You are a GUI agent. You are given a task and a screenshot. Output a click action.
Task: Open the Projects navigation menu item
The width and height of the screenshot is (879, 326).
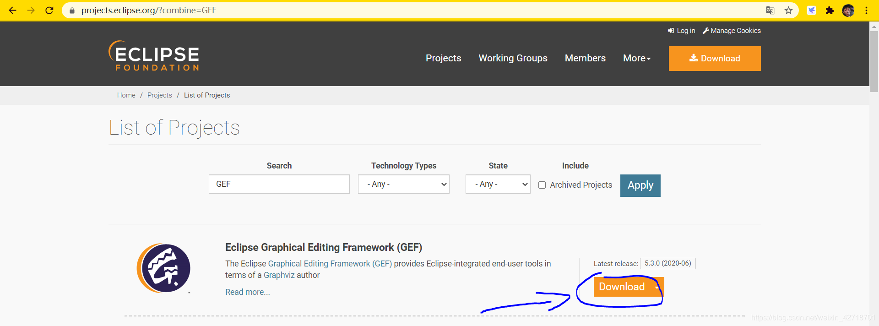click(443, 58)
